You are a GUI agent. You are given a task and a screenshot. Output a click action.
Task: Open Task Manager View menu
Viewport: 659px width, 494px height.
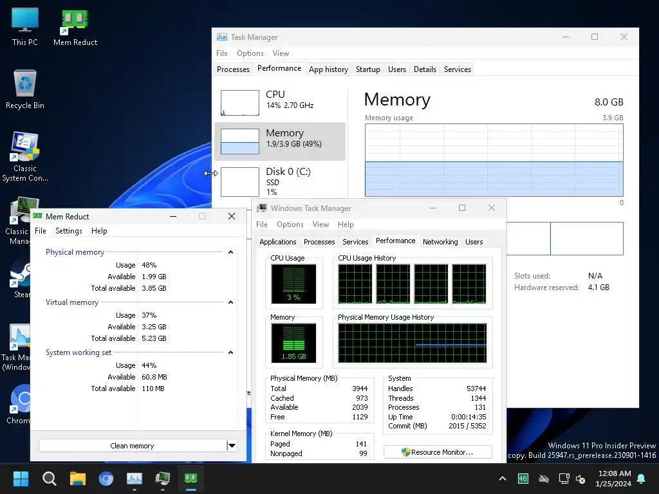[x=281, y=53]
